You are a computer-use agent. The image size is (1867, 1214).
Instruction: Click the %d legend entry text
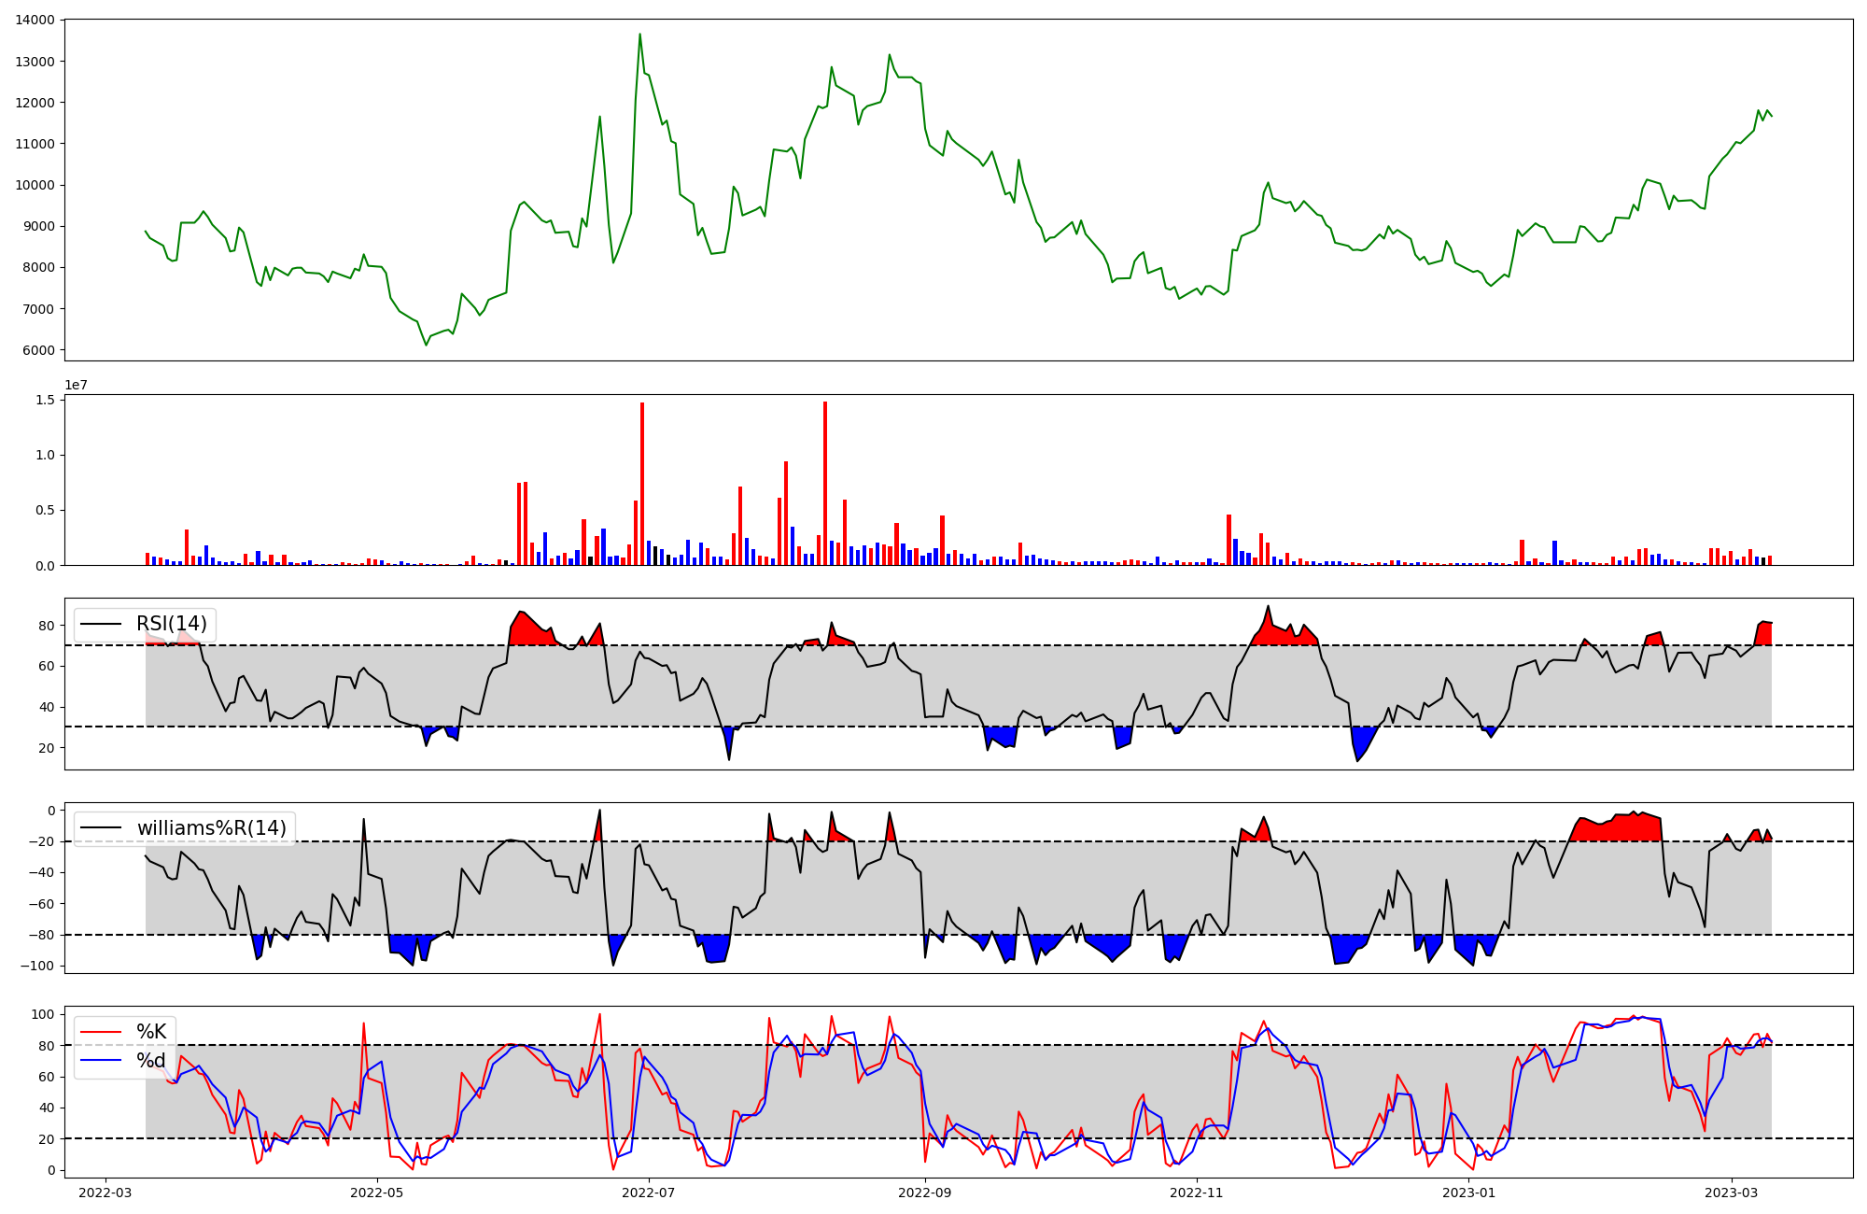point(151,1061)
